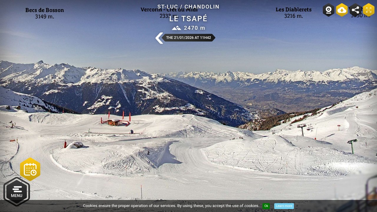The image size is (377, 212).
Task: Click the mountain altitude icon beside 2470 m
Action: click(x=176, y=28)
